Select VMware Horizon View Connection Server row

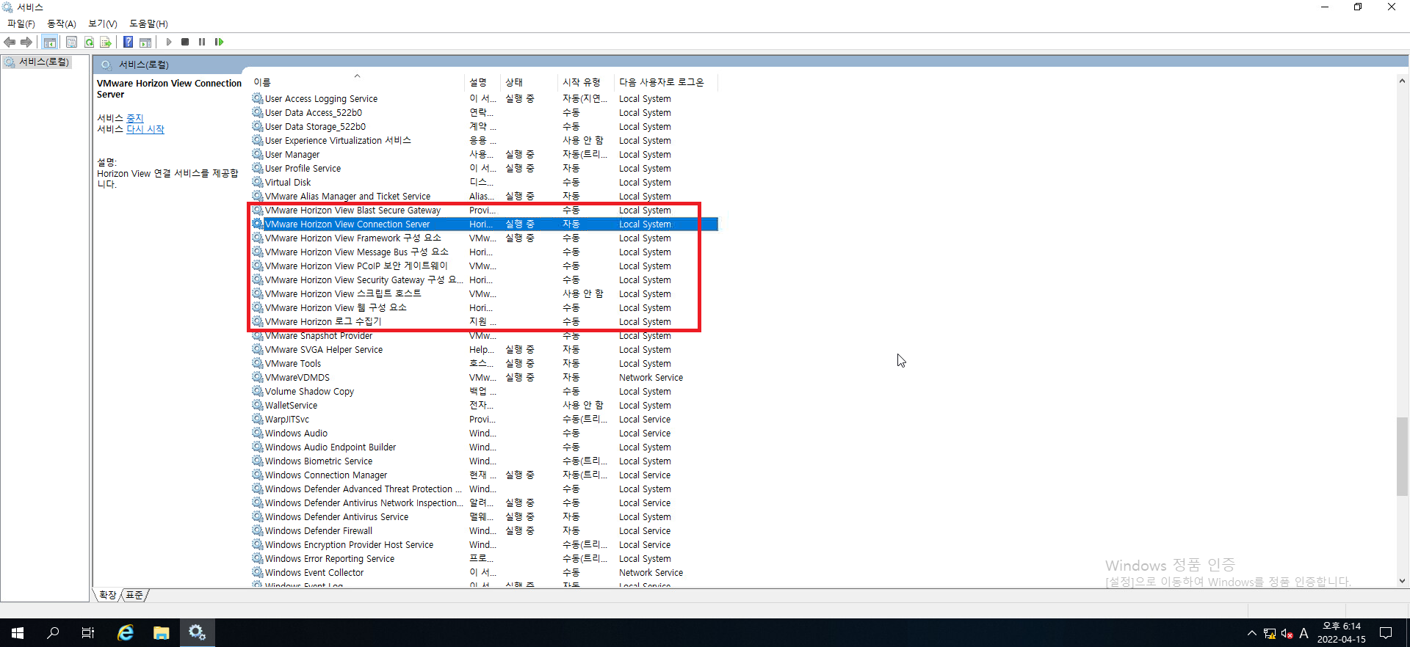tap(484, 224)
